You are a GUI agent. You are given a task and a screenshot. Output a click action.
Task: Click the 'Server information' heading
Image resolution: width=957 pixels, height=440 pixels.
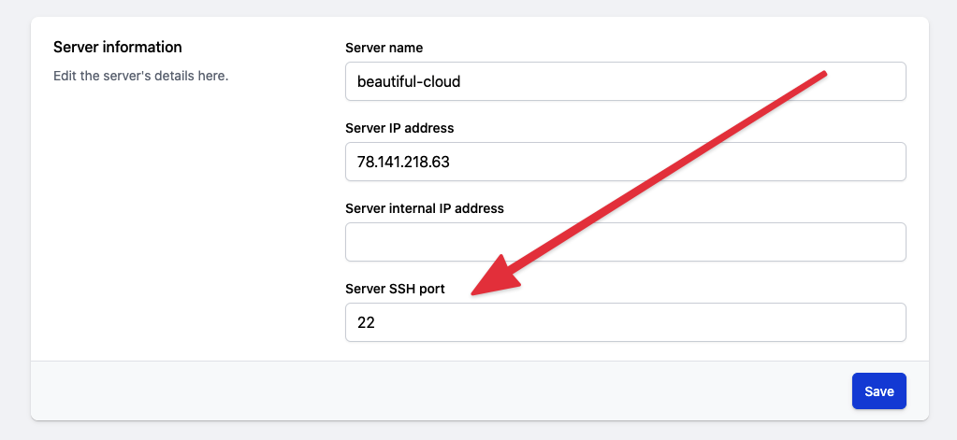[118, 47]
